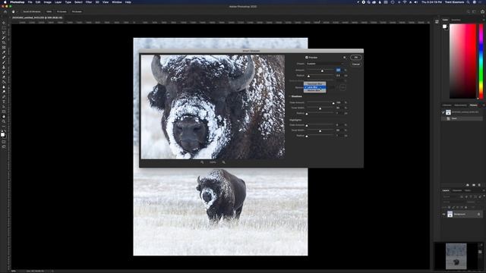Image resolution: width=486 pixels, height=273 pixels.
Task: Open macOS Spotlight search in menu bar
Action: tap(468, 2)
